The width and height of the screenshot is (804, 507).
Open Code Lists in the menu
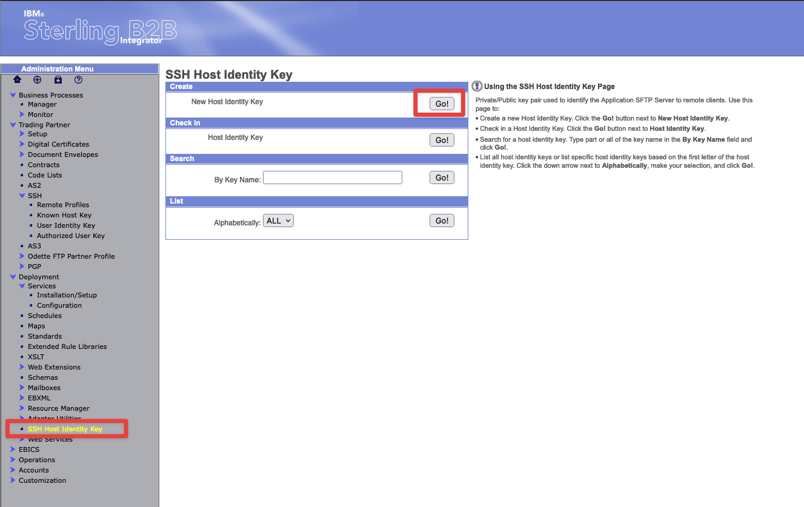[x=45, y=175]
